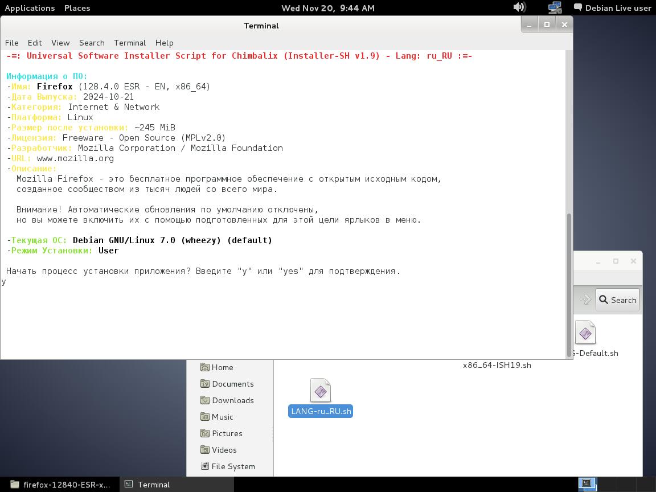Click the installer script title line
Image resolution: width=656 pixels, height=492 pixels.
tap(239, 56)
